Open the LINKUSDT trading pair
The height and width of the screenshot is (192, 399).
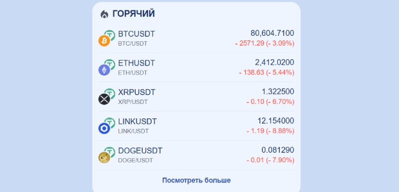pyautogui.click(x=138, y=121)
